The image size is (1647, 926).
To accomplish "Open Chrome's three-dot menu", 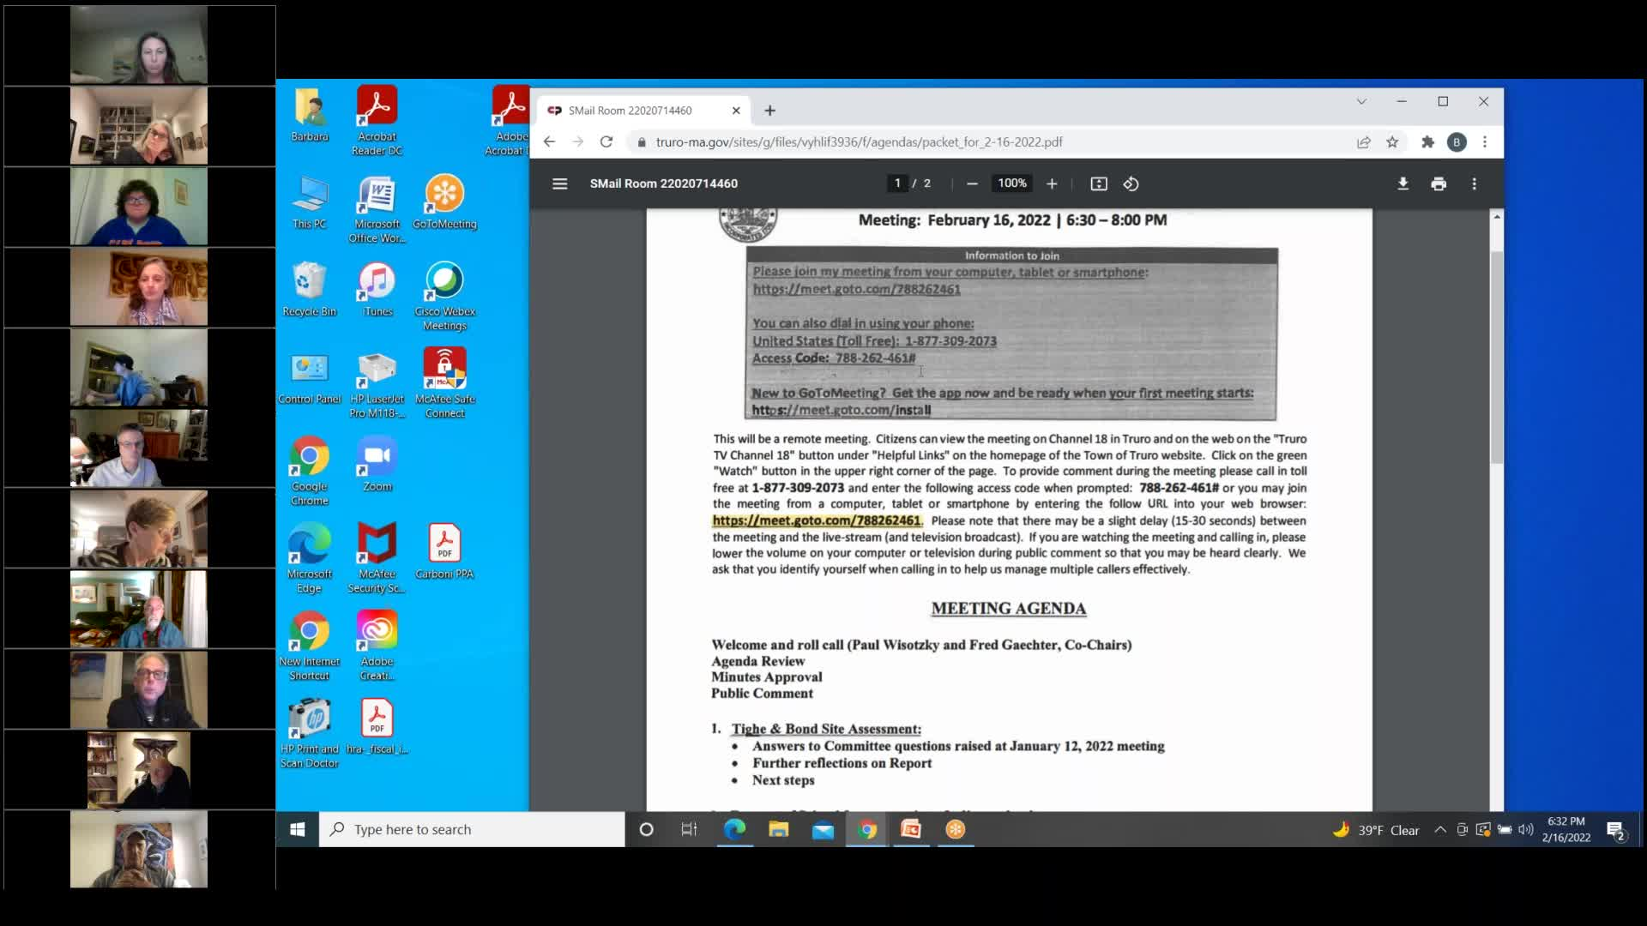I will (1485, 142).
